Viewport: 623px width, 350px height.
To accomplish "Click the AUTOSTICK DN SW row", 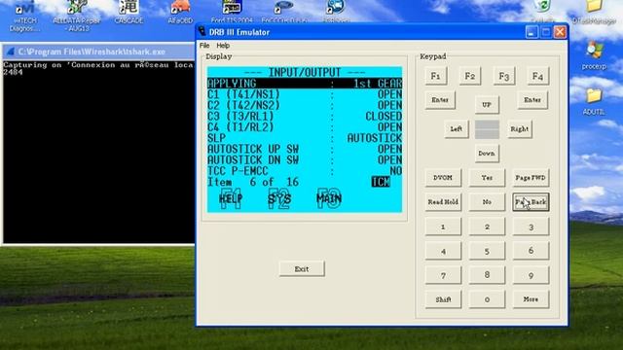I will click(x=305, y=159).
